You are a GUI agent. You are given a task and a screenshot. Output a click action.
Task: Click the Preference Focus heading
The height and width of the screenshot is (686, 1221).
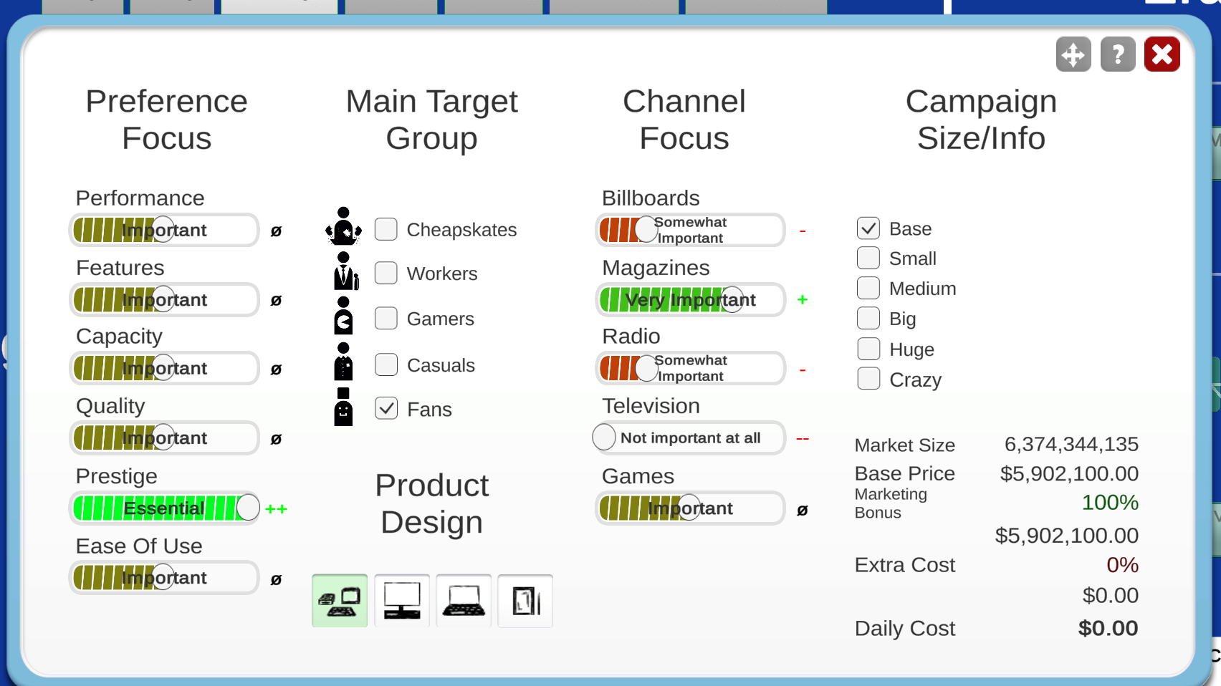click(x=167, y=120)
